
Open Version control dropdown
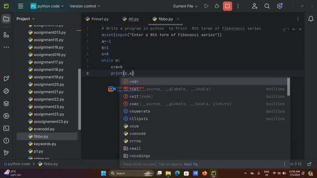click(x=85, y=6)
